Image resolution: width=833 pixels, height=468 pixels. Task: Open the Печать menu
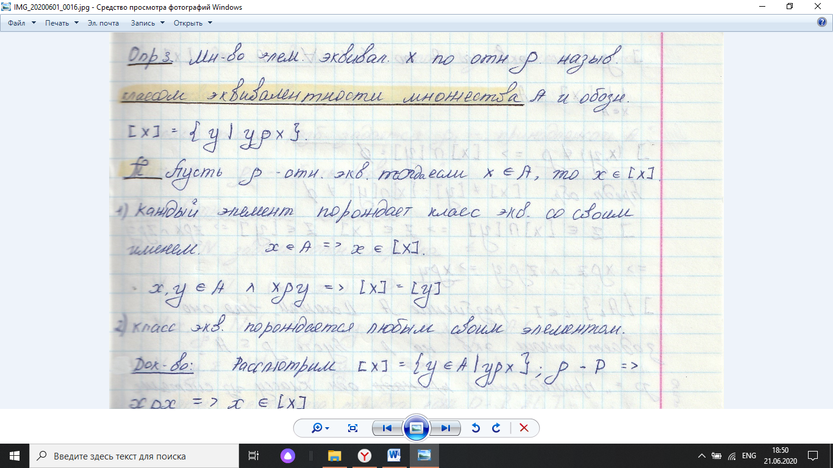[62, 23]
